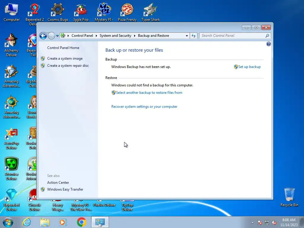Open the Action Center flag tray icon
Screen dimensions: 304x228
260,222
